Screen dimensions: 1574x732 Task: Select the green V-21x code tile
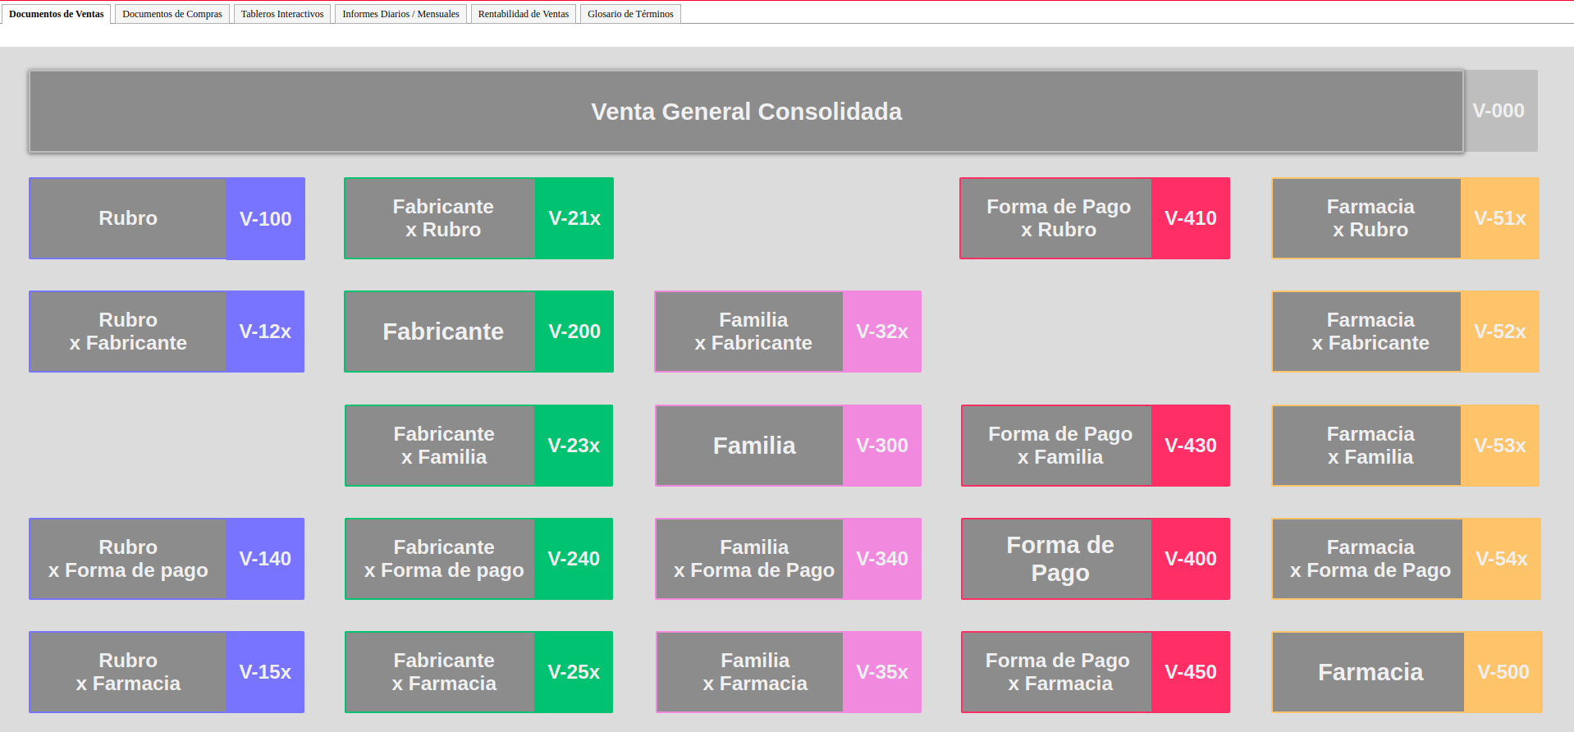pyautogui.click(x=574, y=218)
